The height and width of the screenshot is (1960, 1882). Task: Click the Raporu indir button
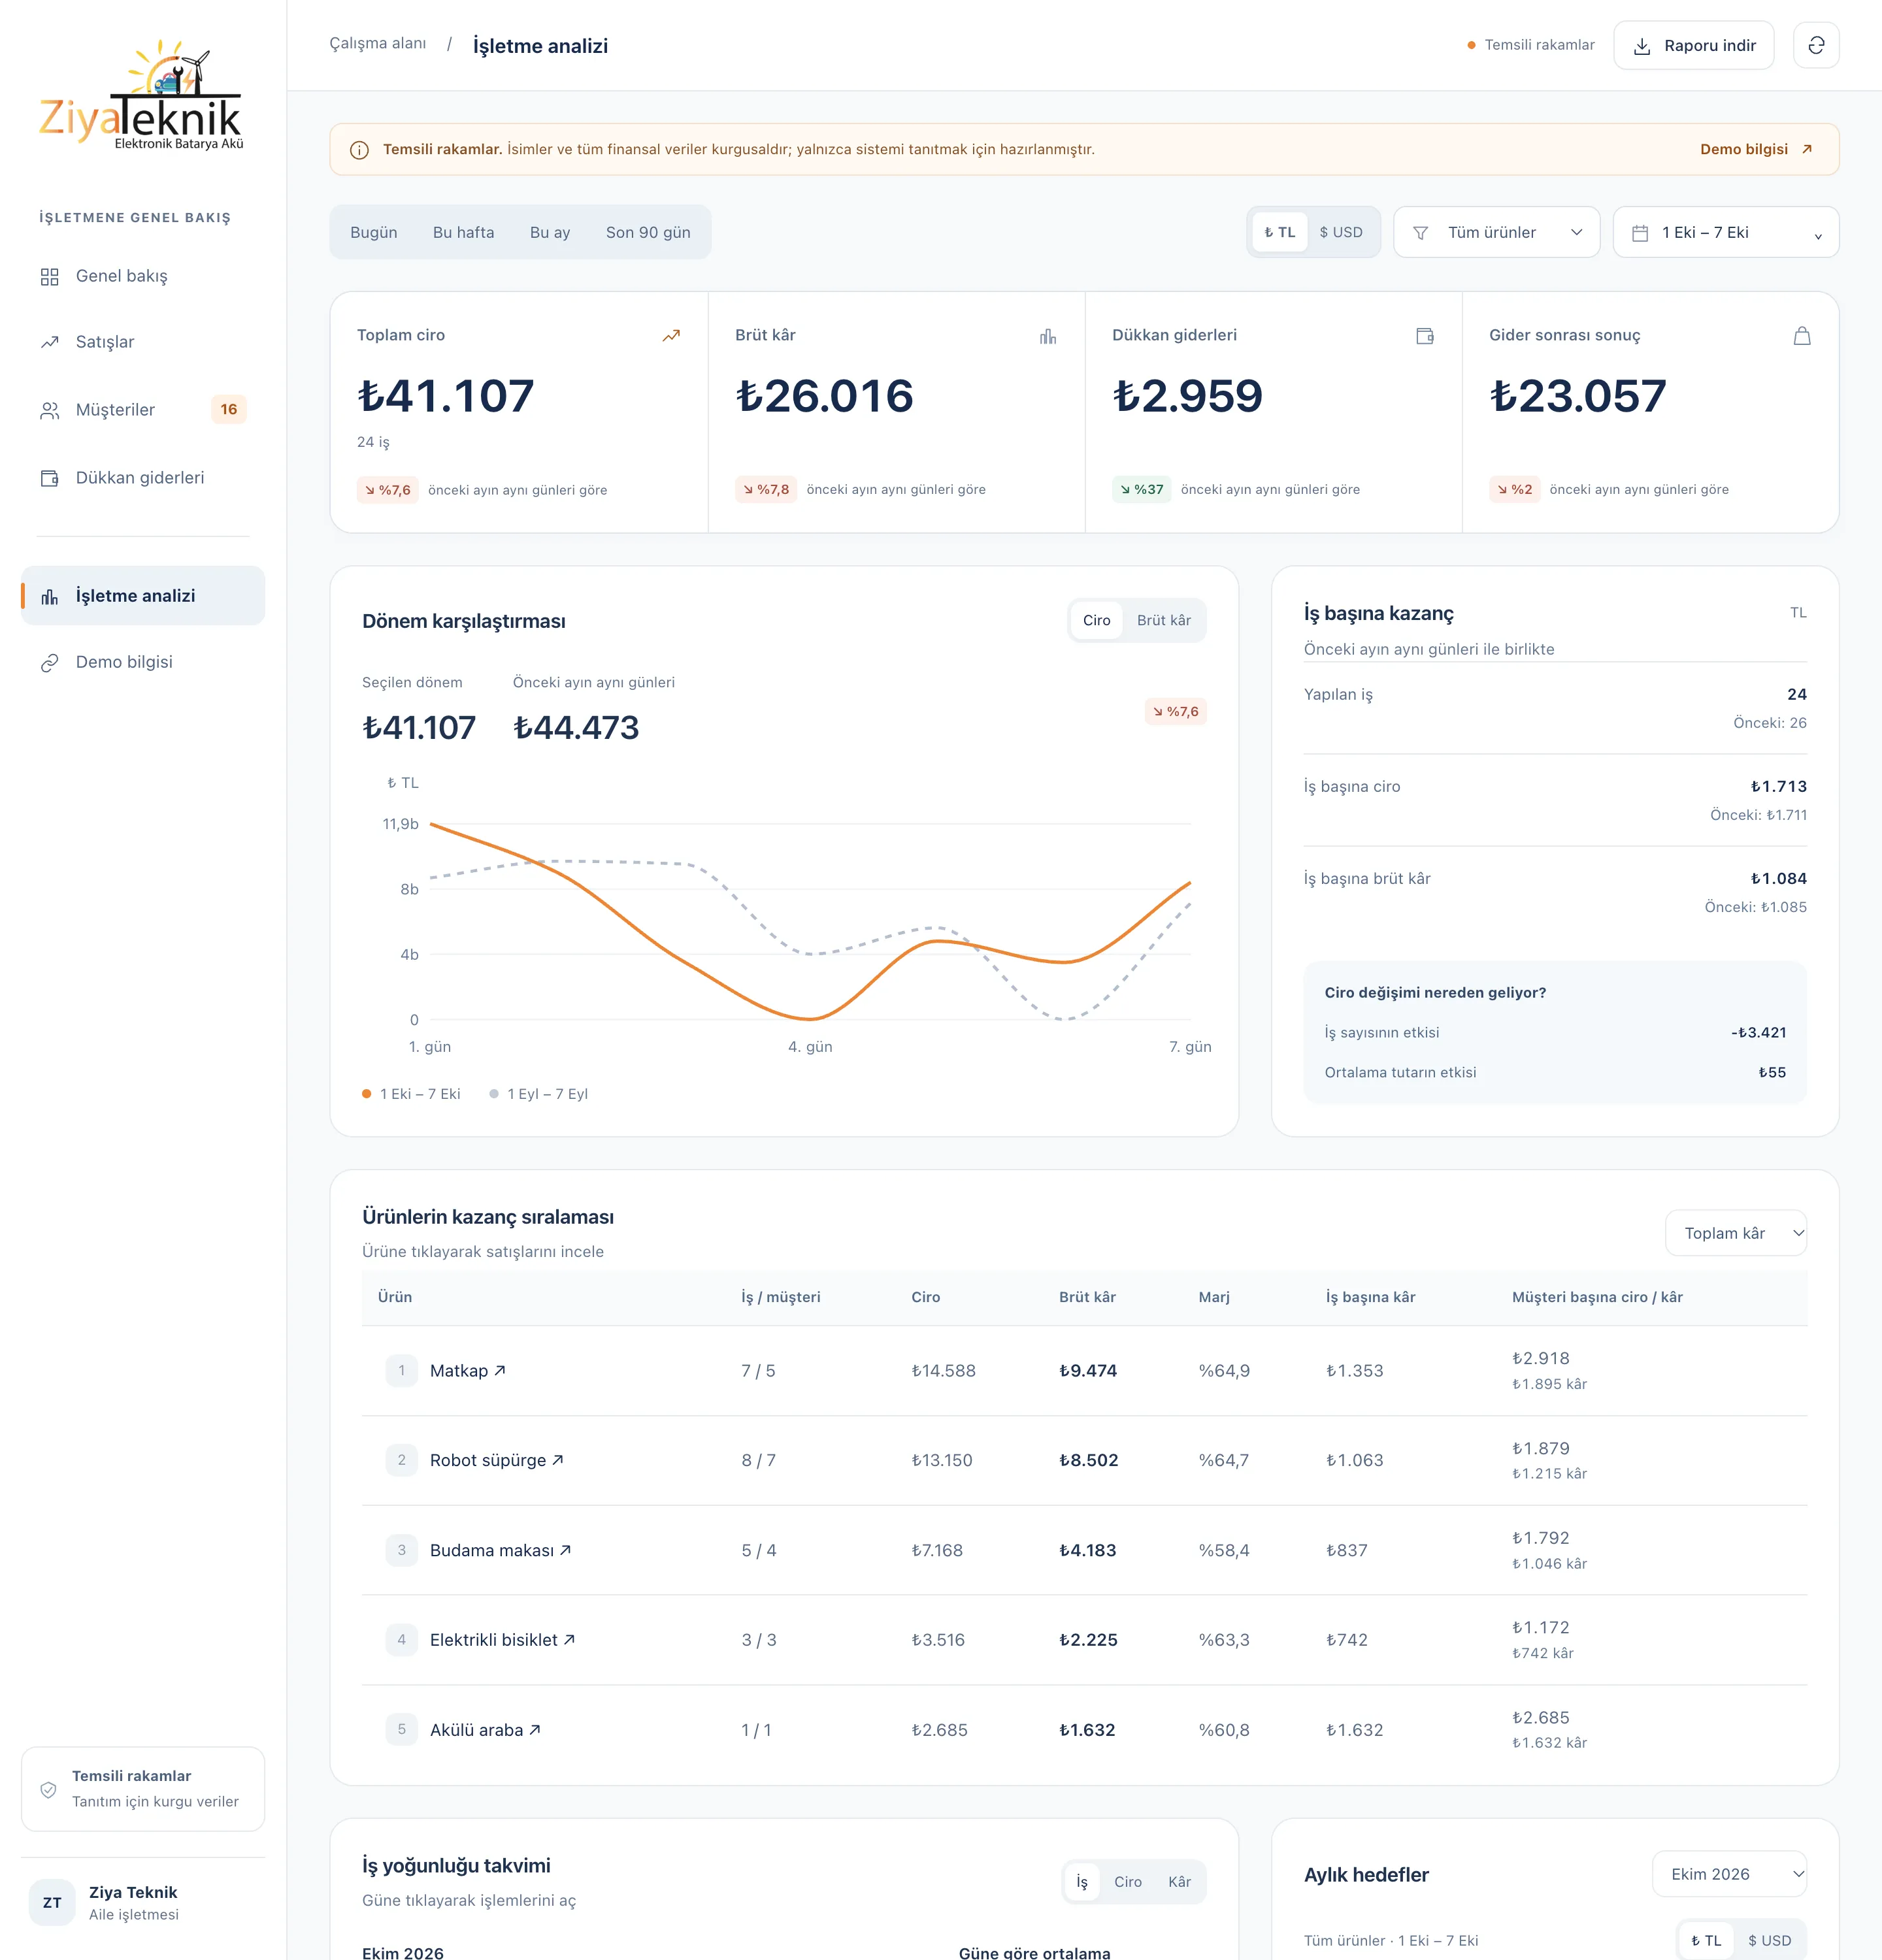pyautogui.click(x=1693, y=45)
